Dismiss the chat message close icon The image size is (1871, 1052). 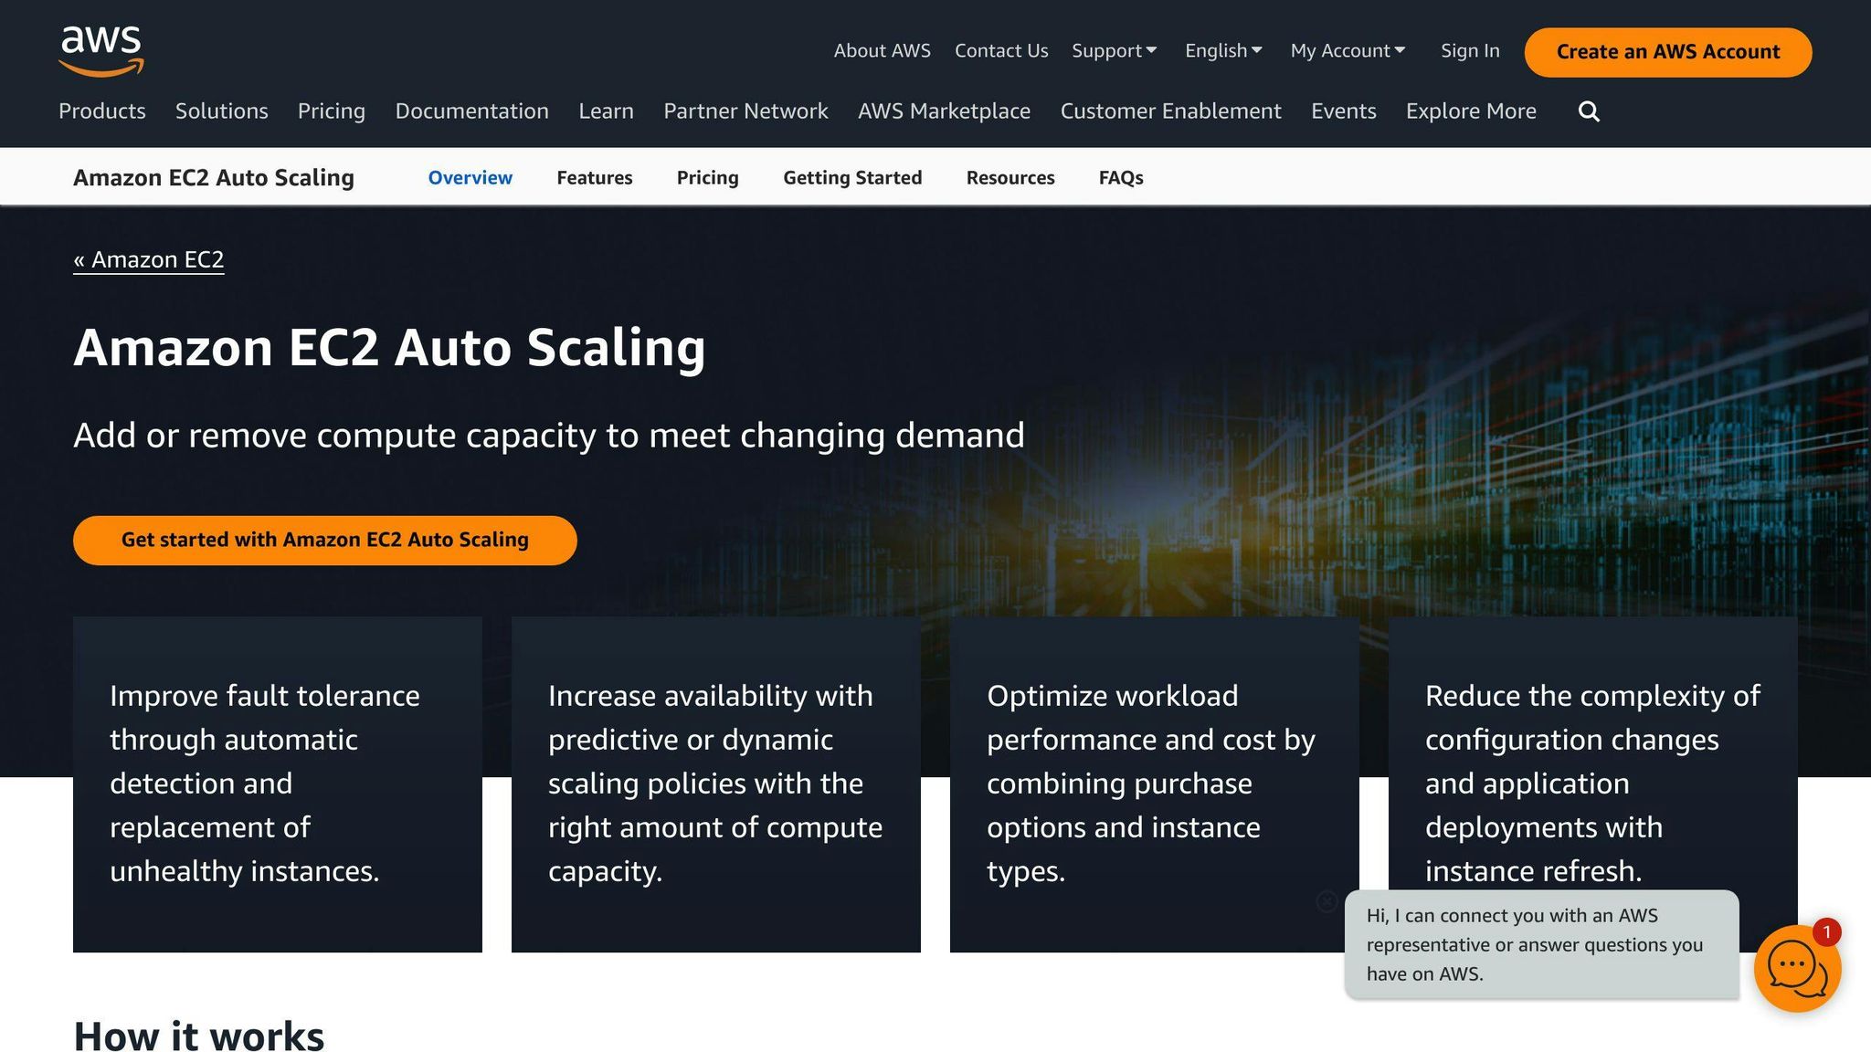[x=1327, y=902]
